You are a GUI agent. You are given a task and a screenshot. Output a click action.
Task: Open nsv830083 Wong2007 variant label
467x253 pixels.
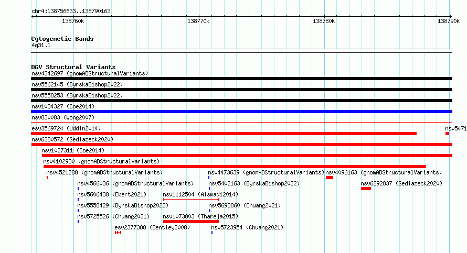pyautogui.click(x=63, y=117)
